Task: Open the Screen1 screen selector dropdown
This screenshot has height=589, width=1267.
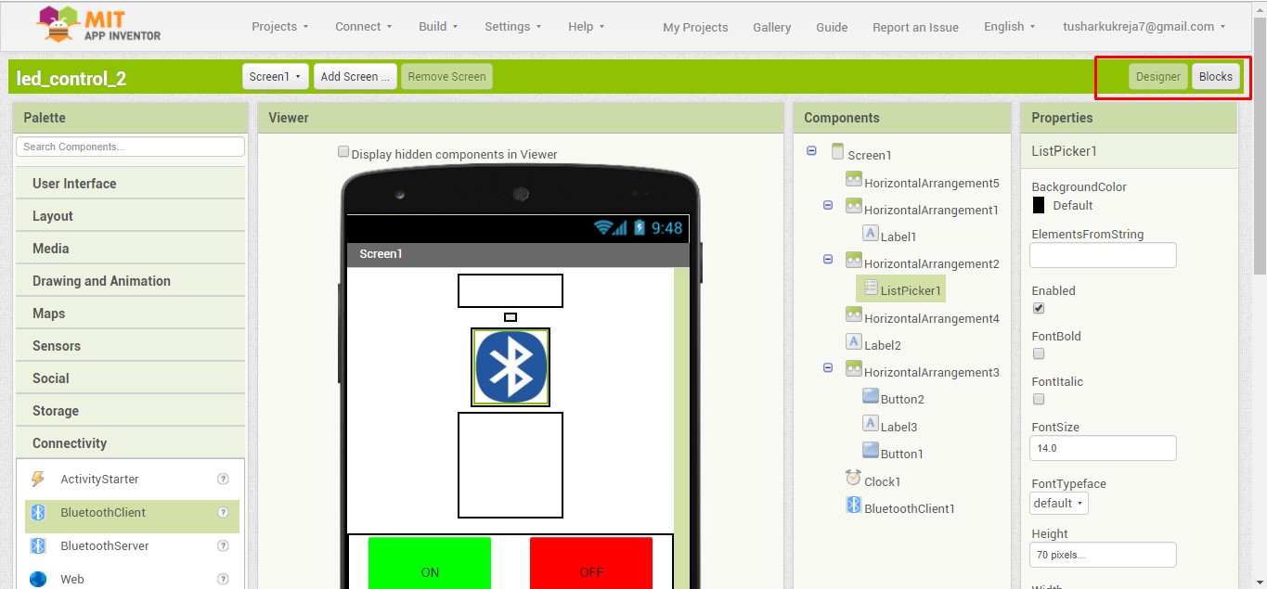Action: pyautogui.click(x=276, y=77)
